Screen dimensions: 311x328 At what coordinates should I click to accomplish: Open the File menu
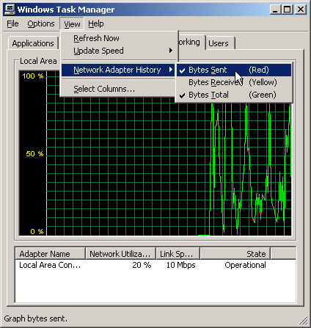(x=12, y=23)
